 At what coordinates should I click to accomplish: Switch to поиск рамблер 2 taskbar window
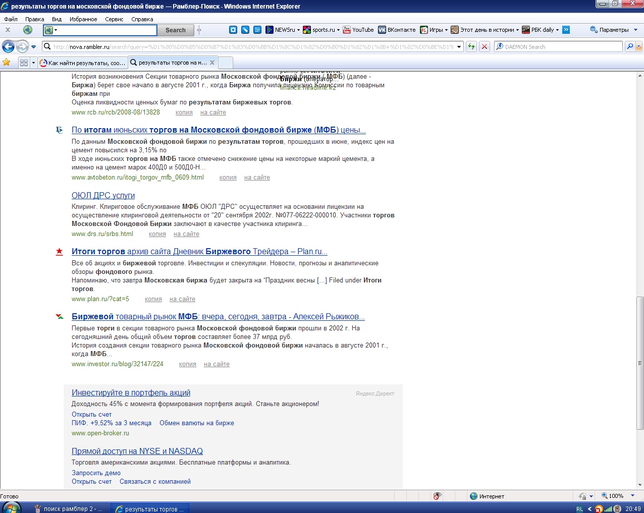68,509
